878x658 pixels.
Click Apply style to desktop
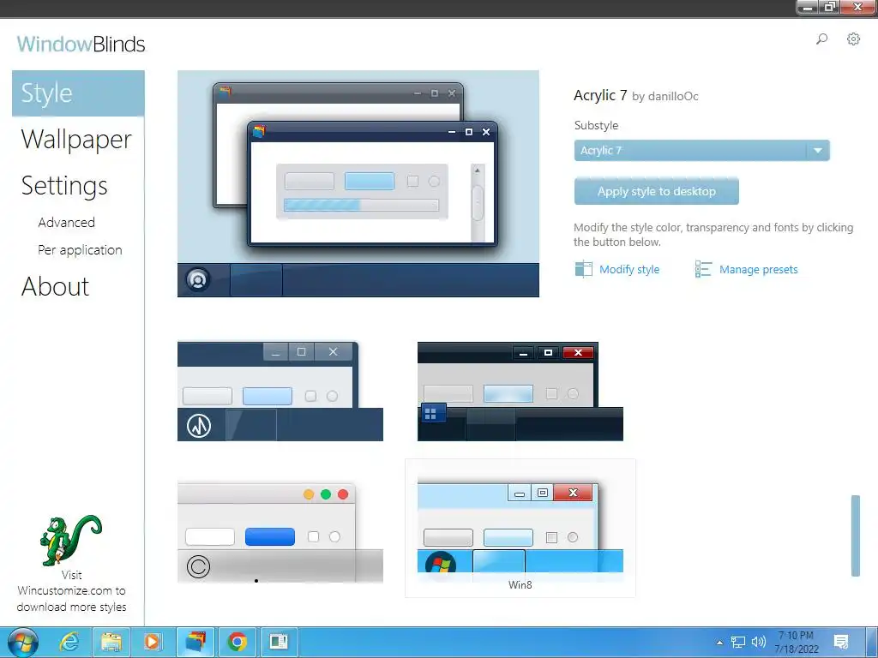[x=656, y=191]
